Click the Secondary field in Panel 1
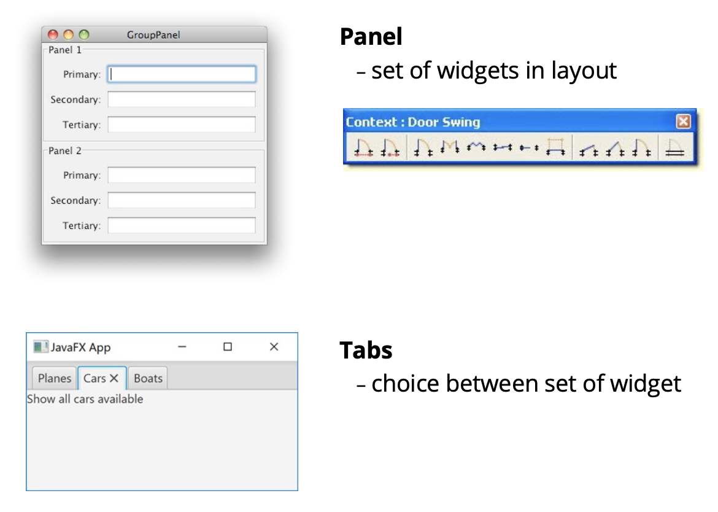The width and height of the screenshot is (718, 512). pos(182,99)
